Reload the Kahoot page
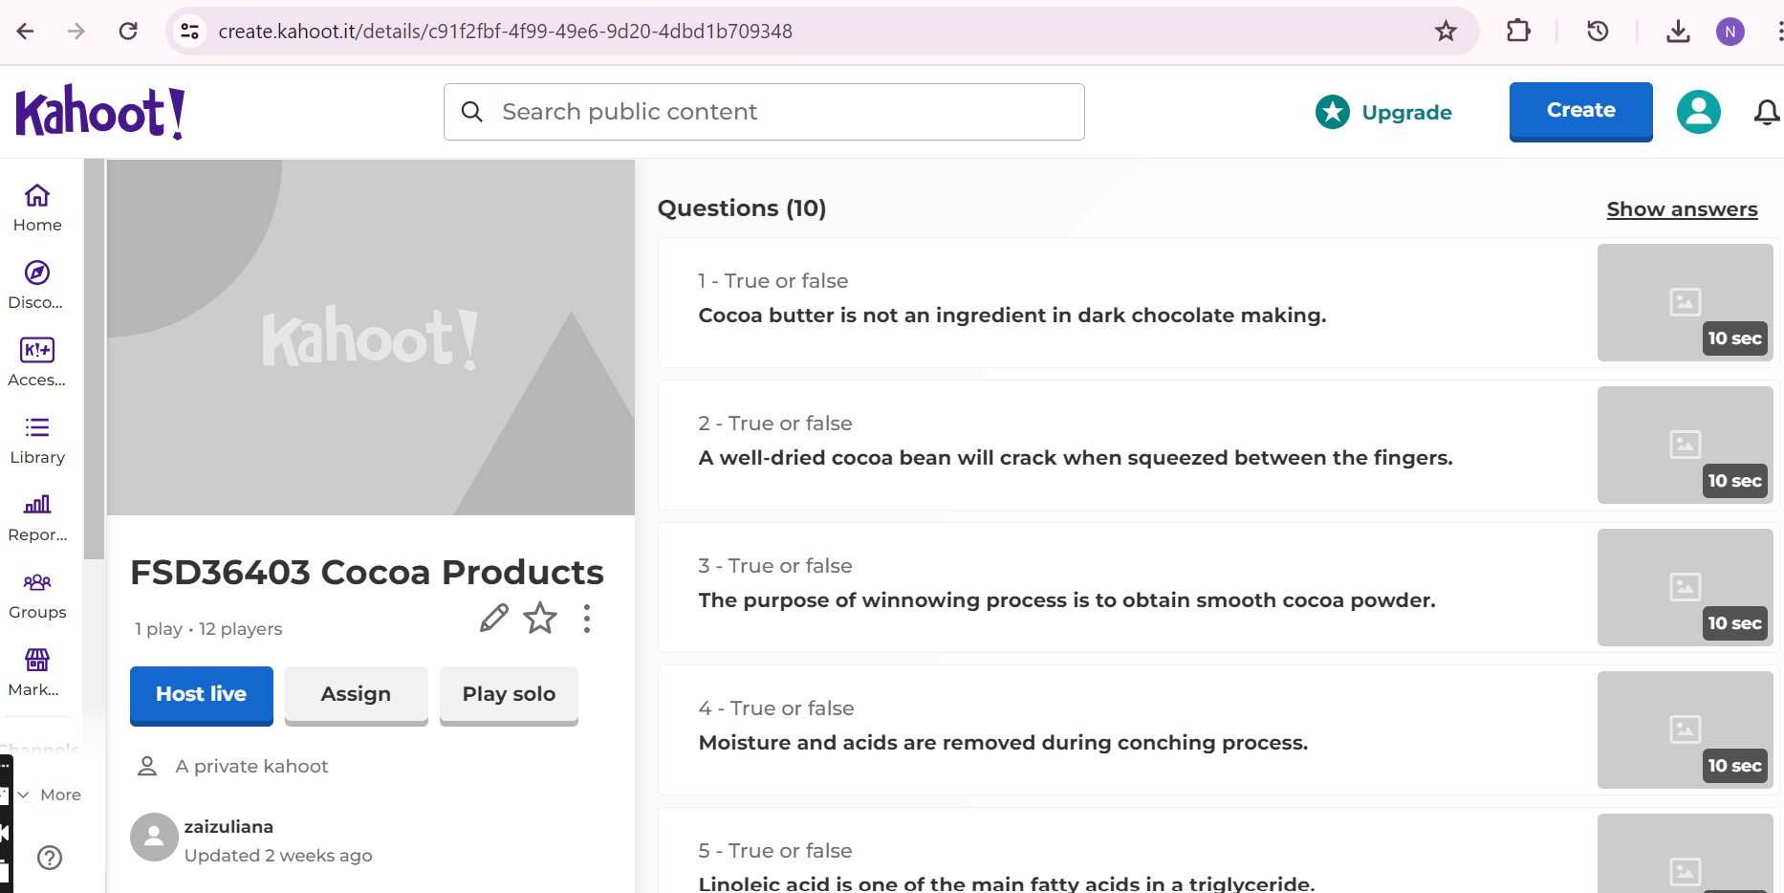The width and height of the screenshot is (1784, 893). (x=128, y=32)
